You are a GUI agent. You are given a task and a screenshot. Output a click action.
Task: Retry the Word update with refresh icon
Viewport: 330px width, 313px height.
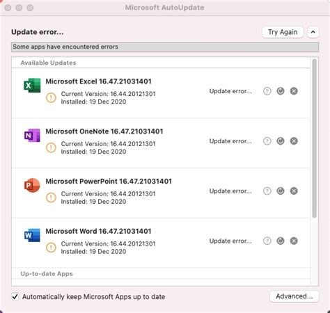(x=281, y=241)
